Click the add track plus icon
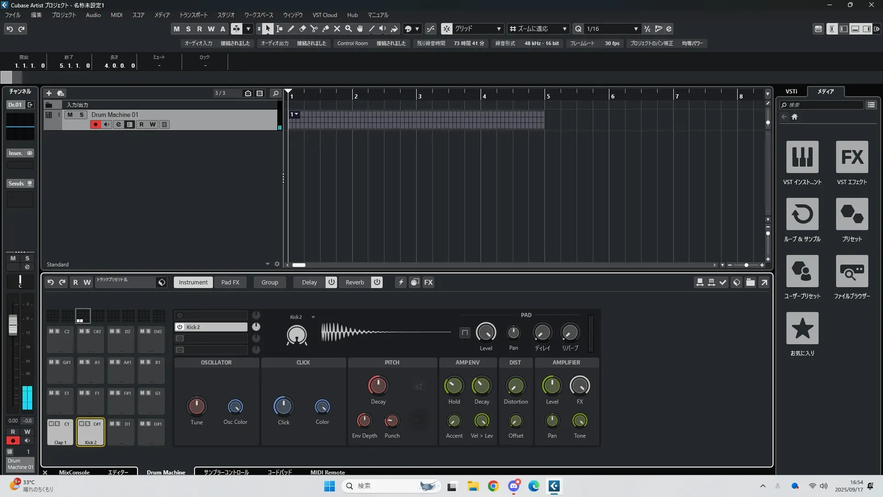This screenshot has height=497, width=883. pos(49,93)
